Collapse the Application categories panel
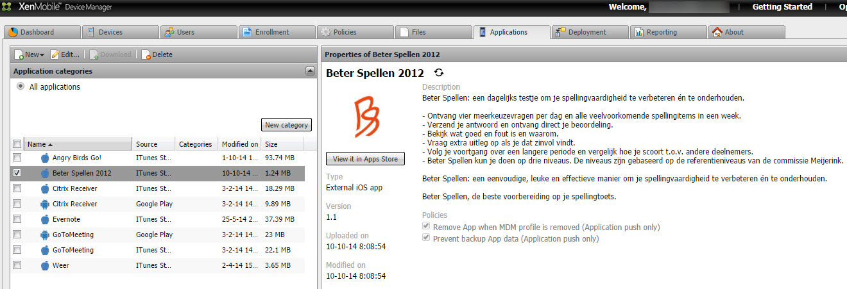847x289 pixels. click(x=309, y=71)
